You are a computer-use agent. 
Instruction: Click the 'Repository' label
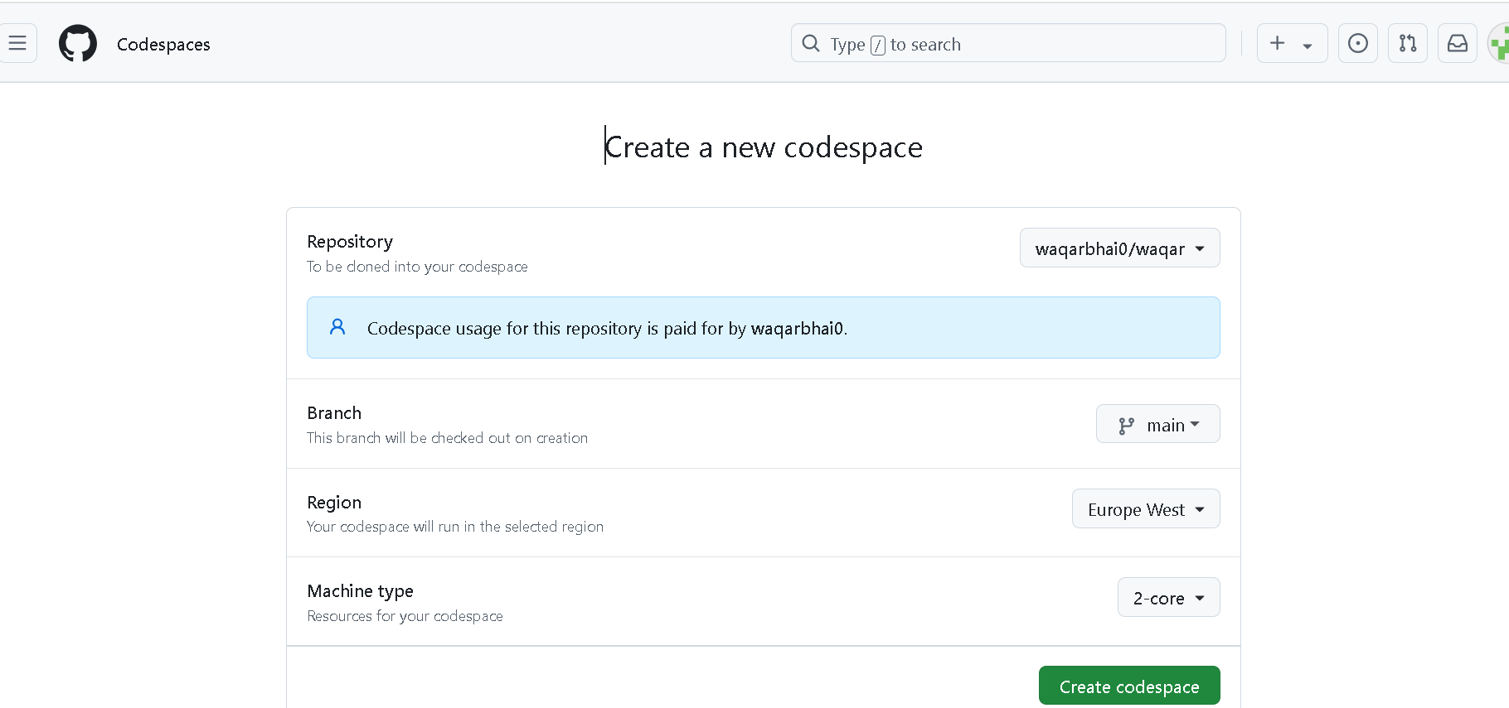click(350, 242)
